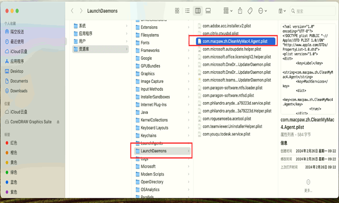Switch Finder to gallery view
The width and height of the screenshot is (339, 203).
click(x=208, y=11)
